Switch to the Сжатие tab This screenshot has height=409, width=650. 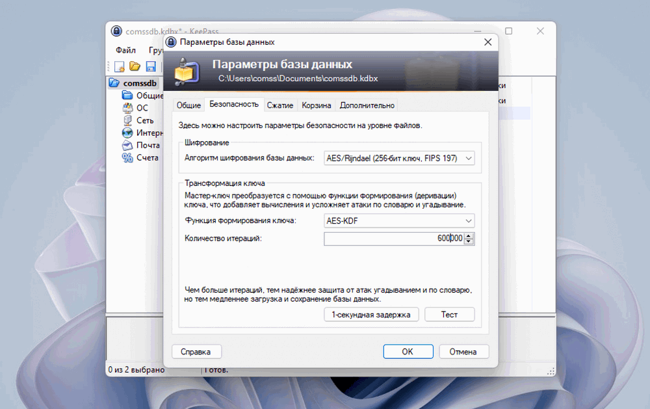click(x=279, y=105)
